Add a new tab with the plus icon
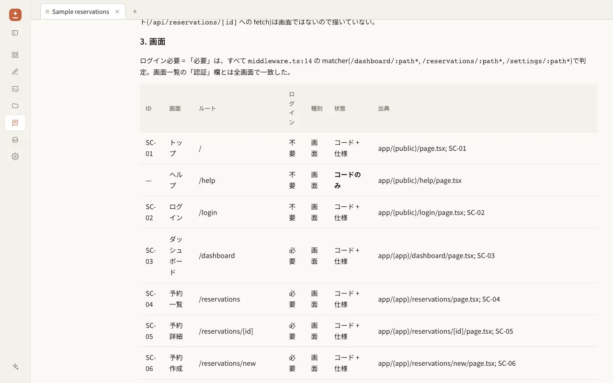The image size is (613, 383). coord(135,11)
